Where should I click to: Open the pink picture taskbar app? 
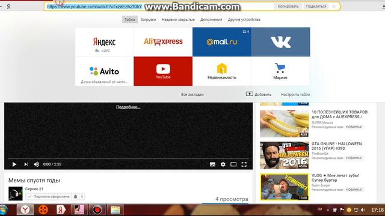(79, 210)
